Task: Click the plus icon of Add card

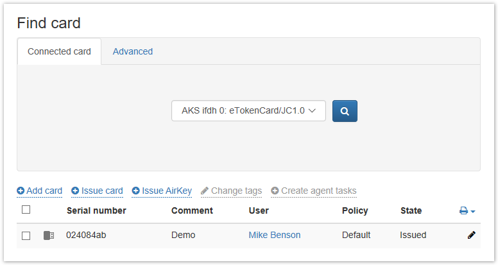Action: [x=21, y=191]
